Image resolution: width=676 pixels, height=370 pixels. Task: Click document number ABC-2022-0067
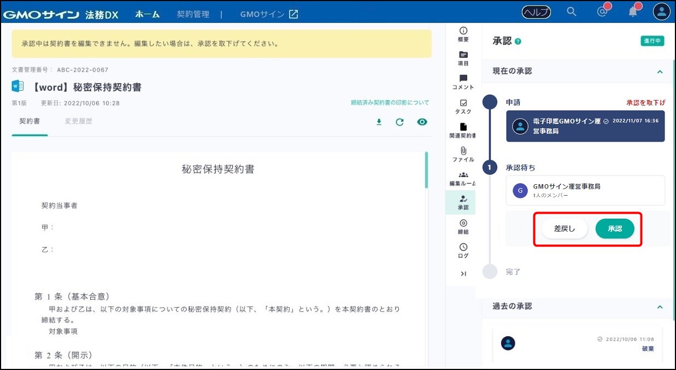coord(83,70)
